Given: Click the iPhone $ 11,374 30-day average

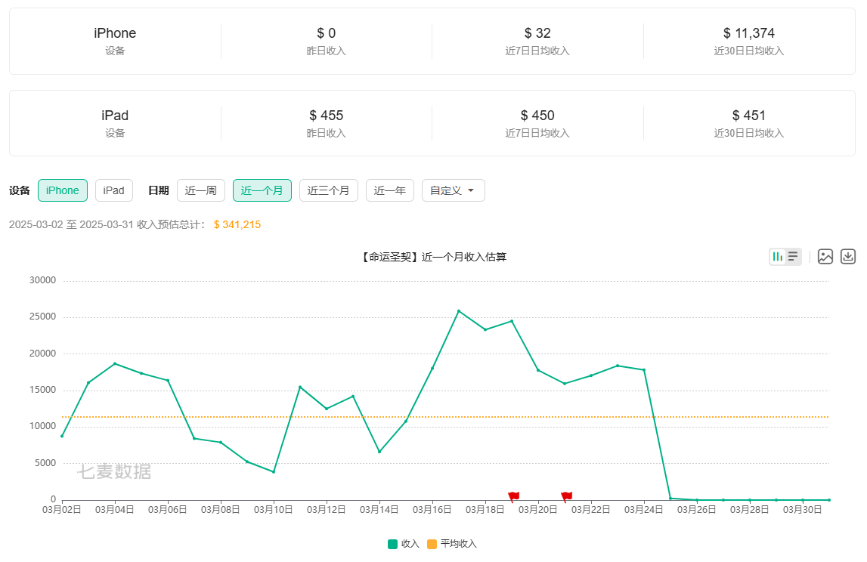Looking at the screenshot, I should pyautogui.click(x=748, y=33).
